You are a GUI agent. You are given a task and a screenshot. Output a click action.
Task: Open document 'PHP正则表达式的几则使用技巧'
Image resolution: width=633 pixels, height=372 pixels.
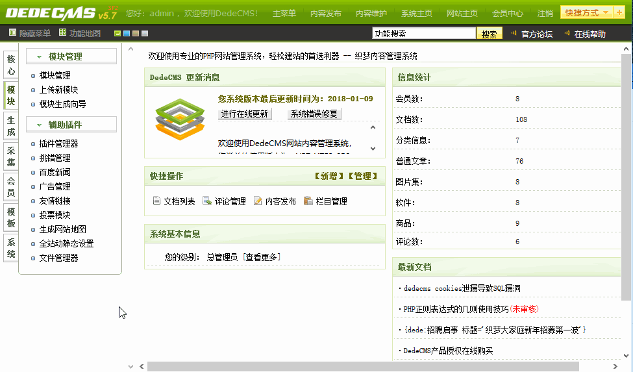[456, 309]
